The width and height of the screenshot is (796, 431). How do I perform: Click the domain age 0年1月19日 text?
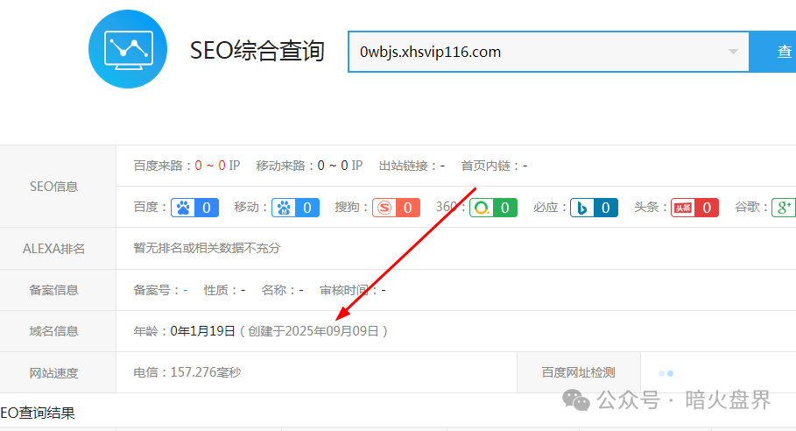point(202,331)
